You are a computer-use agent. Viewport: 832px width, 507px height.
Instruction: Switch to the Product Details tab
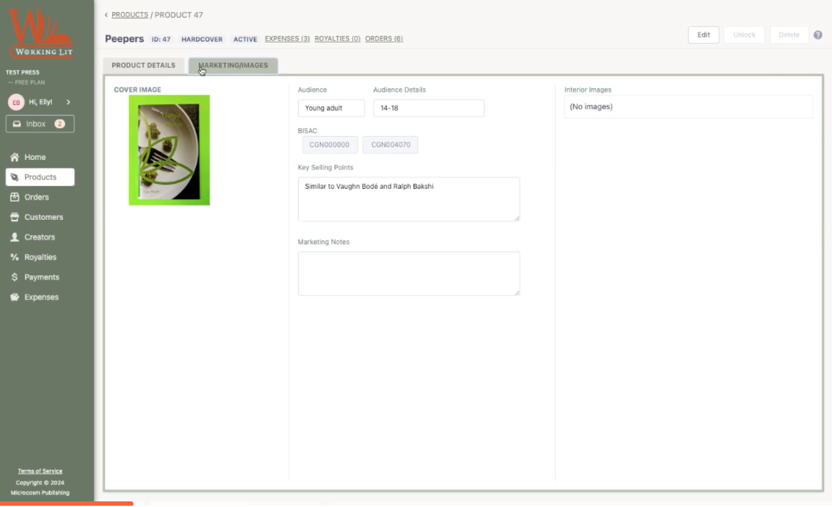coord(144,66)
